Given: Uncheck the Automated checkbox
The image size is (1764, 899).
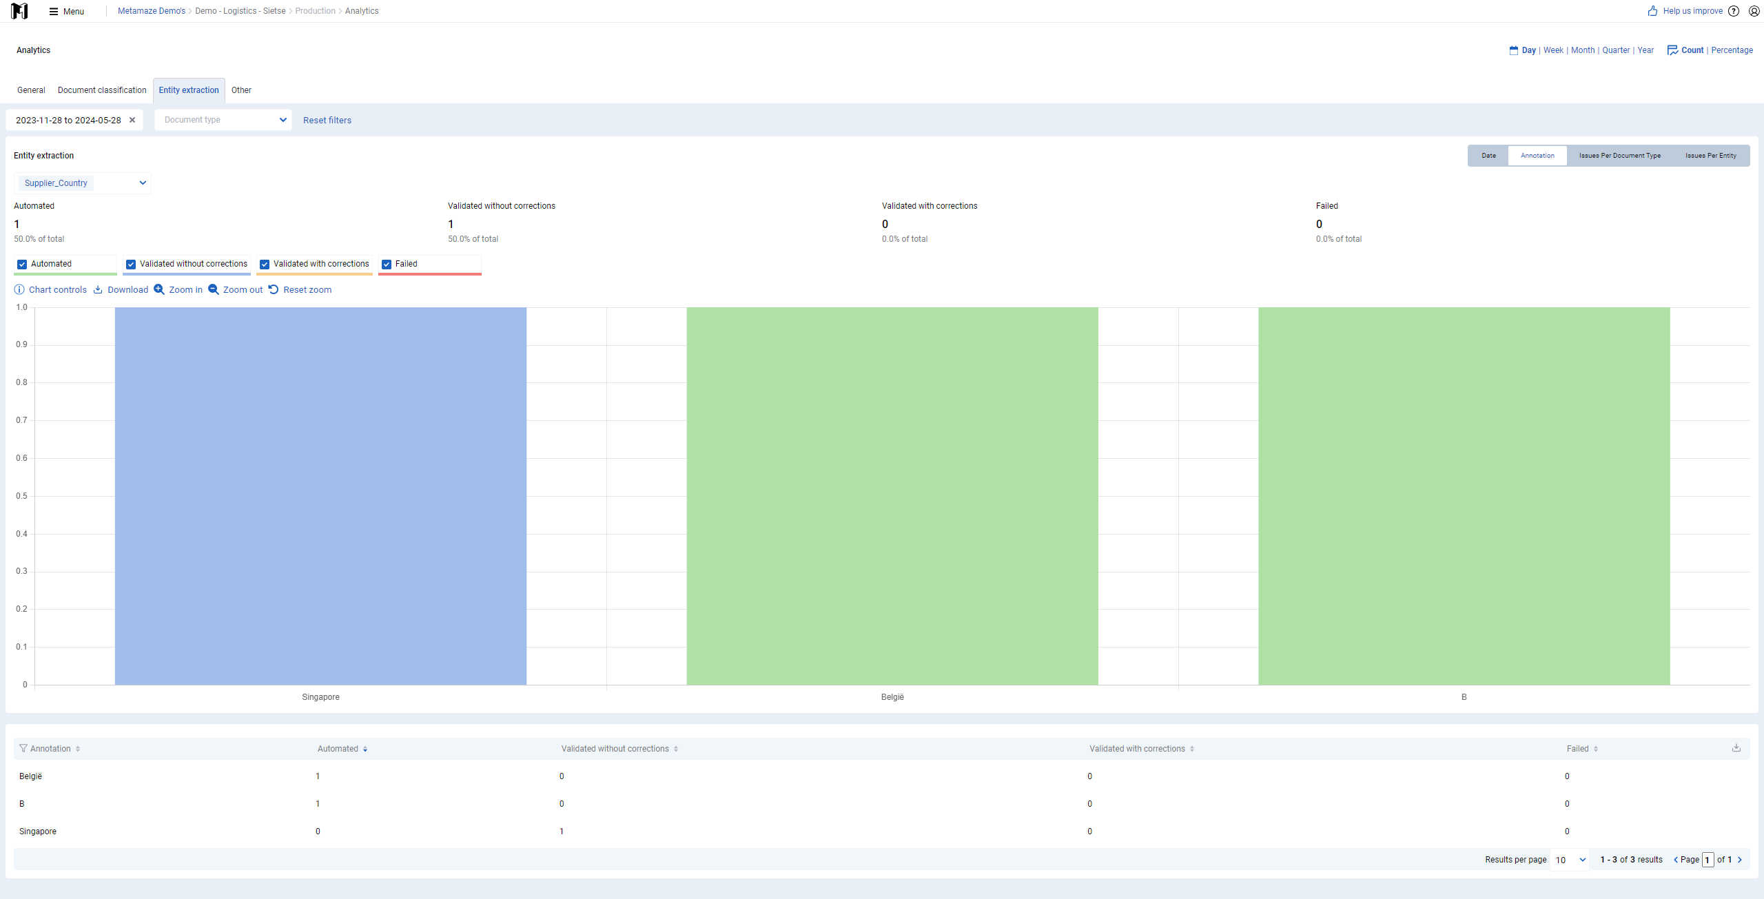Looking at the screenshot, I should click(x=22, y=265).
